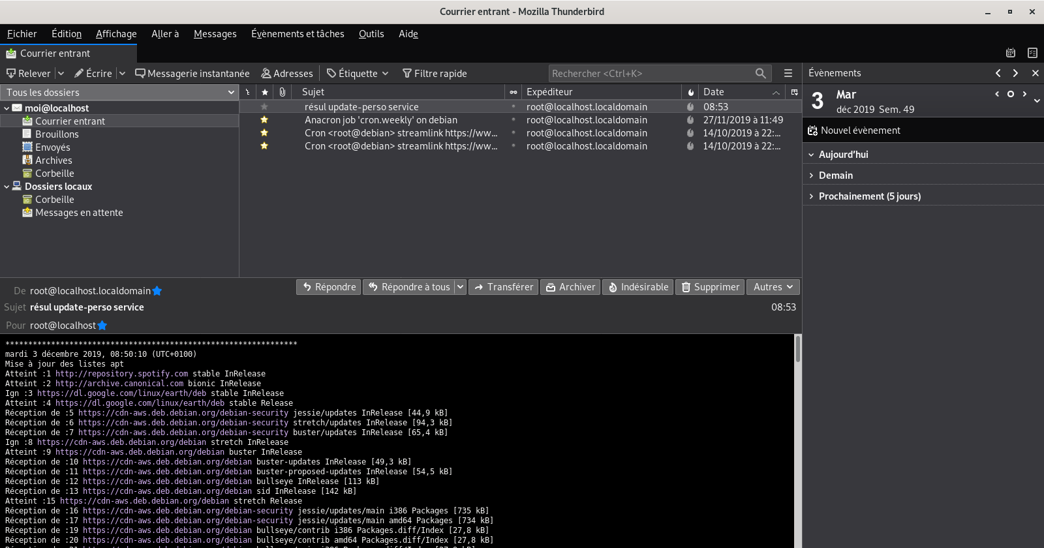Open the Tous les dossiers dropdown
1044x548 pixels.
coord(119,93)
